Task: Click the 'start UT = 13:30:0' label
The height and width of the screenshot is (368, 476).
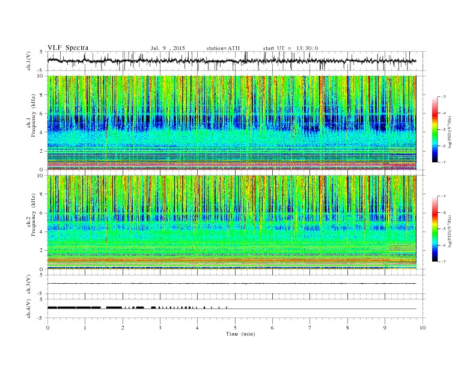Action: coord(290,48)
